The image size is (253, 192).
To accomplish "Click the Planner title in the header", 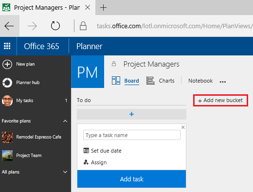I will click(x=90, y=46).
